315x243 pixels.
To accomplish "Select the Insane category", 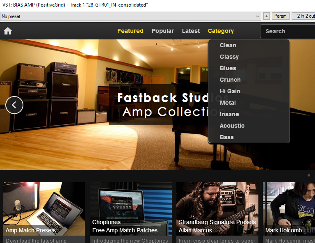I will point(229,114).
